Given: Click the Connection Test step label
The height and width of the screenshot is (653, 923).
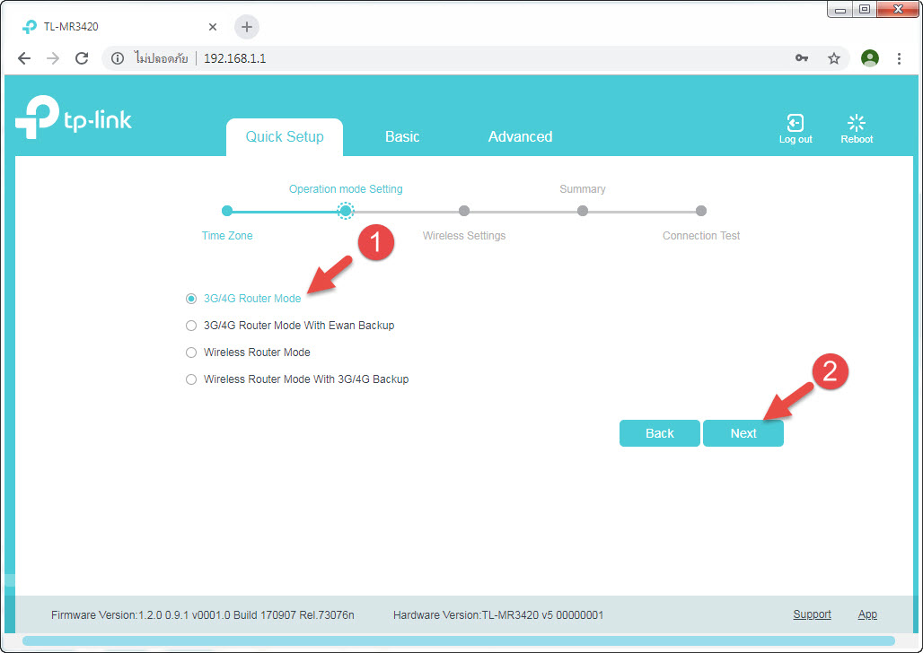Looking at the screenshot, I should coord(701,235).
